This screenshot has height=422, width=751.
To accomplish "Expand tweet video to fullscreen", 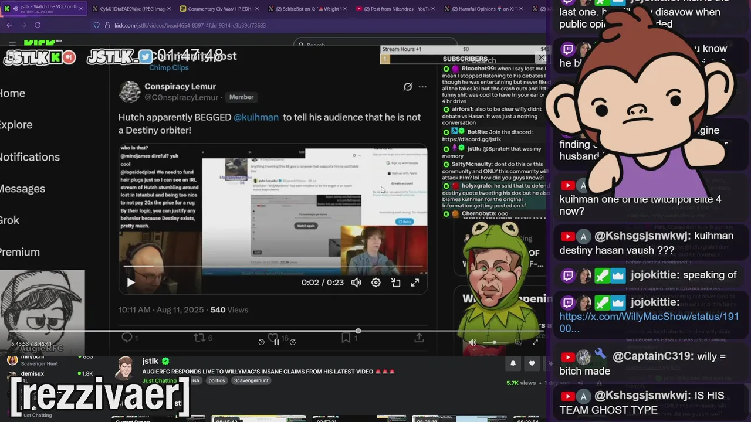I will click(415, 283).
